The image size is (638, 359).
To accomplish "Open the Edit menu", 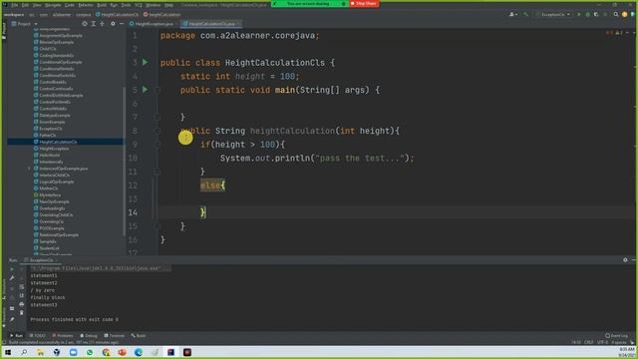I will pyautogui.click(x=25, y=5).
